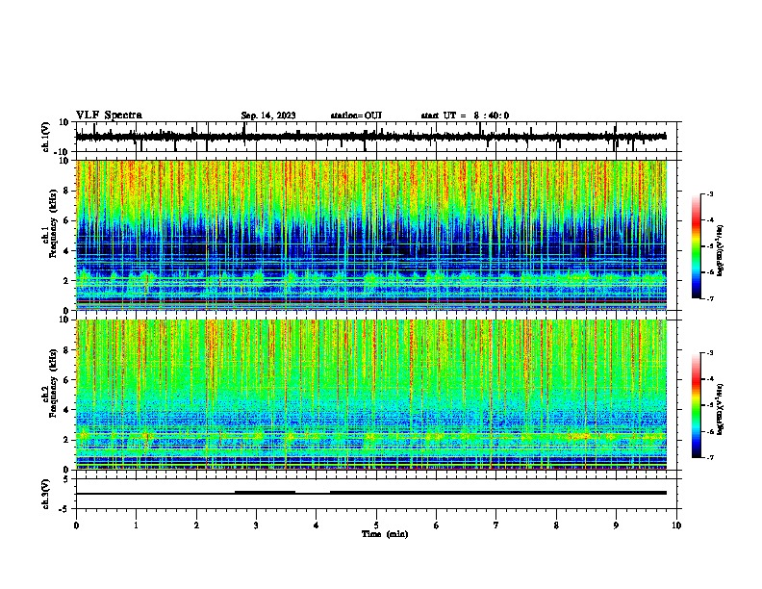Click the time axis tick label "5"
Image resolution: width=762 pixels, height=589 pixels.
[376, 525]
